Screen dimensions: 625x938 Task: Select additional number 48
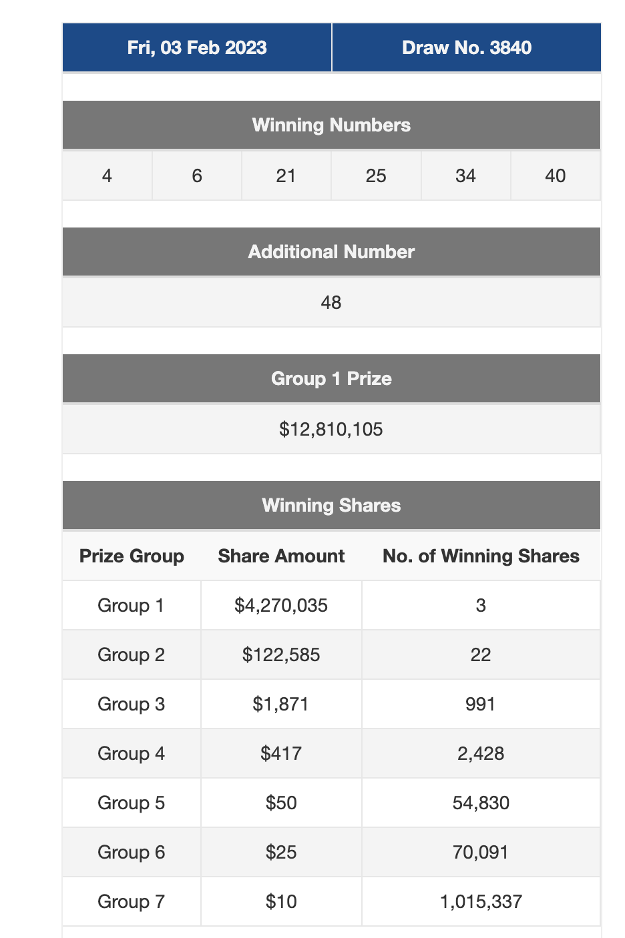[x=331, y=302]
